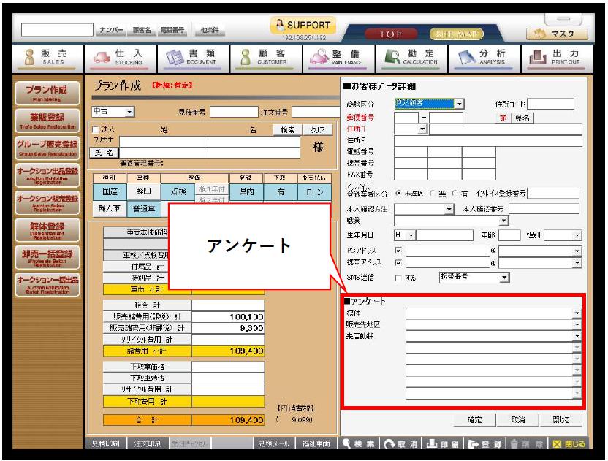The image size is (608, 461).
Task: Open the SITE MAP
Action: coord(456,34)
